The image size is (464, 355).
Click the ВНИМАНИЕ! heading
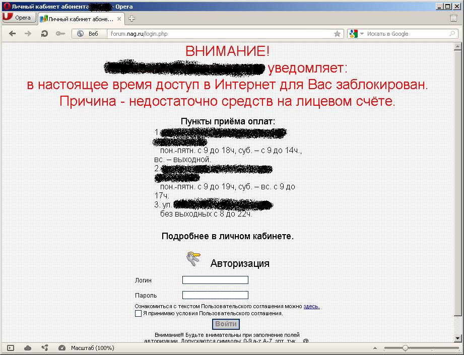(228, 51)
